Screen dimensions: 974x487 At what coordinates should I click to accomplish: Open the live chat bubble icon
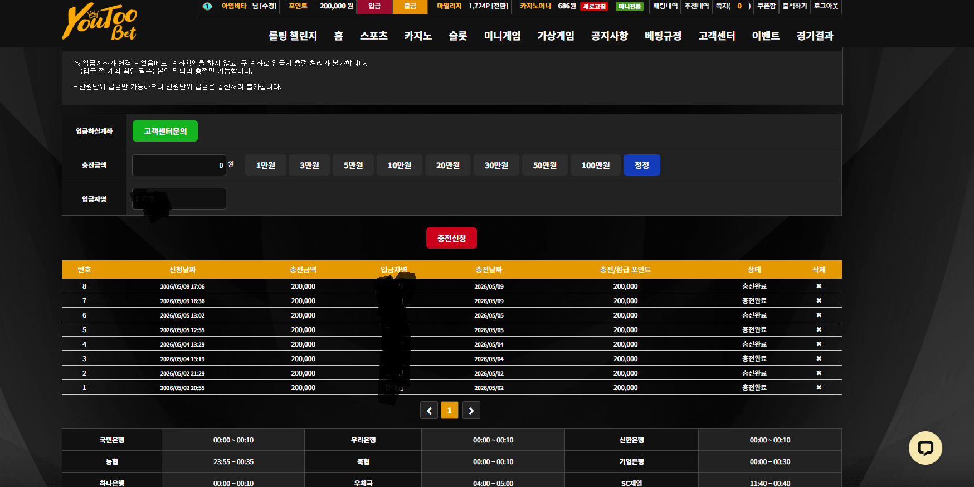pos(925,448)
